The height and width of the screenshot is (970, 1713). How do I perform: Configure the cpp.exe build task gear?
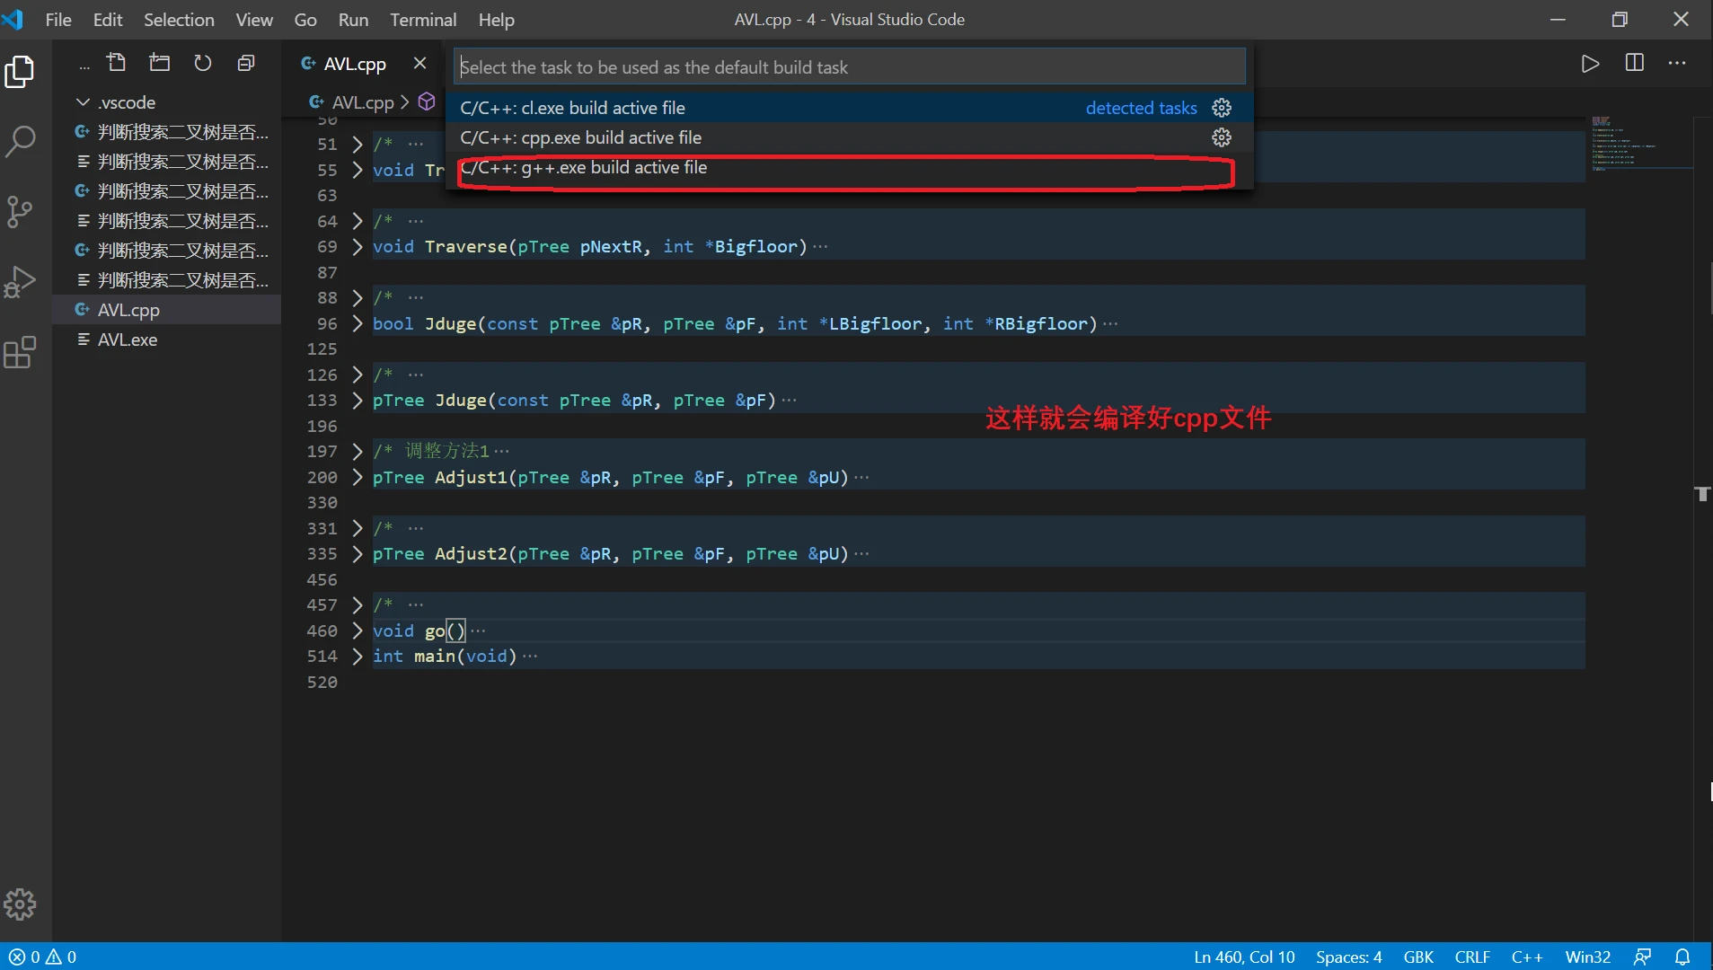point(1221,137)
